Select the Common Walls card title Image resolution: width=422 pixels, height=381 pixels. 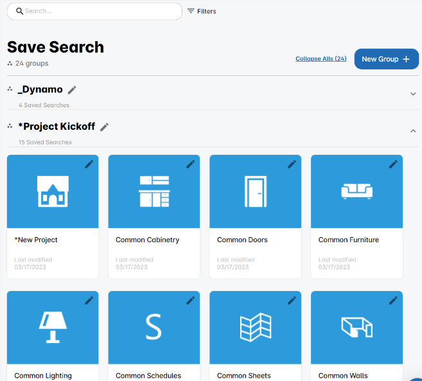(343, 376)
